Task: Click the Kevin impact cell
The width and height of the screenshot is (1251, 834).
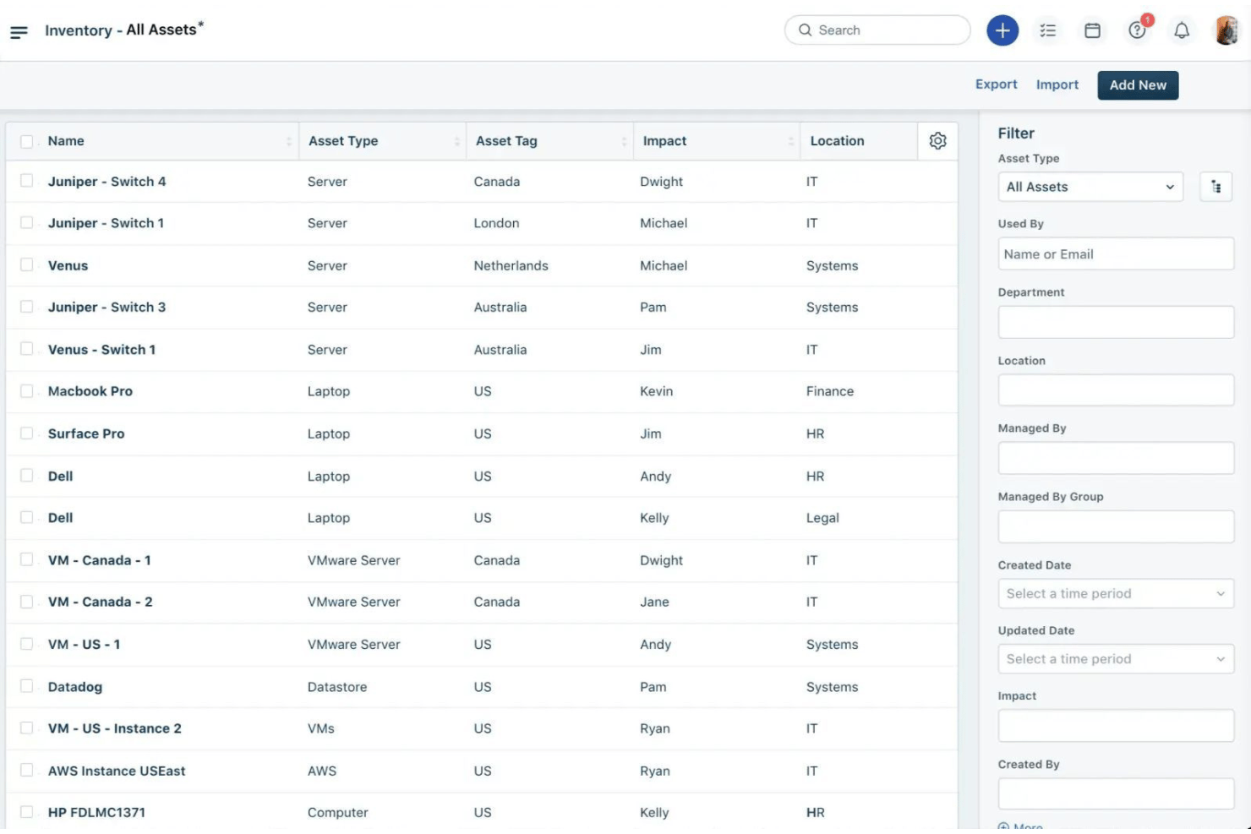Action: [656, 391]
